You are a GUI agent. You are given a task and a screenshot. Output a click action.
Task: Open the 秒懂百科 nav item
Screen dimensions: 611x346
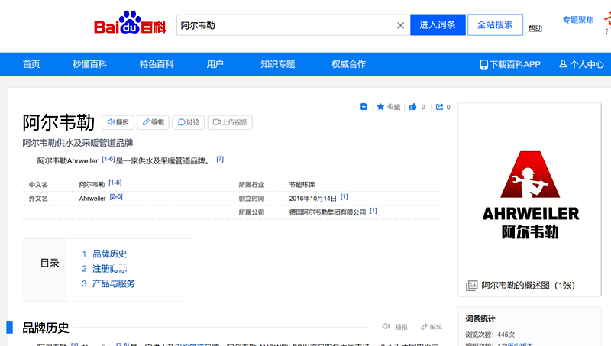(89, 64)
